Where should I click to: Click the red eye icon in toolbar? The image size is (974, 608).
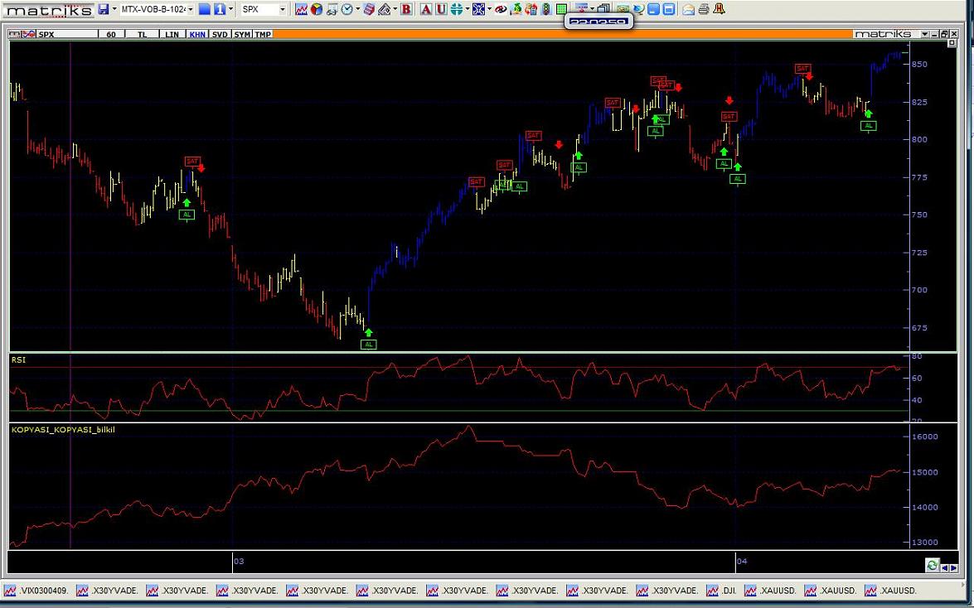(501, 9)
